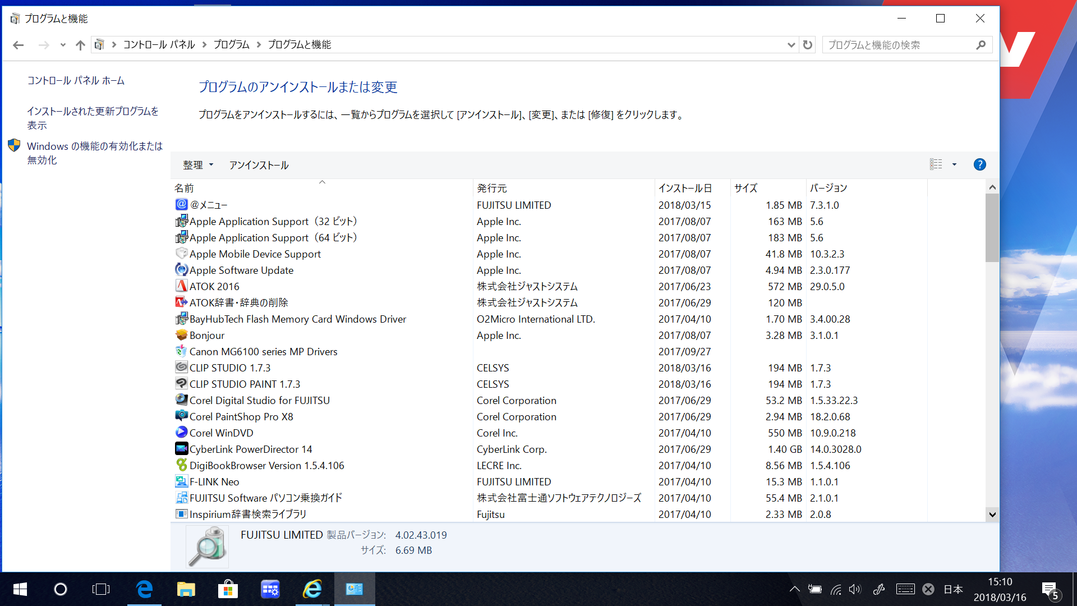The width and height of the screenshot is (1077, 606).
Task: Open コントロール パネル ホーム link
Action: pyautogui.click(x=76, y=81)
